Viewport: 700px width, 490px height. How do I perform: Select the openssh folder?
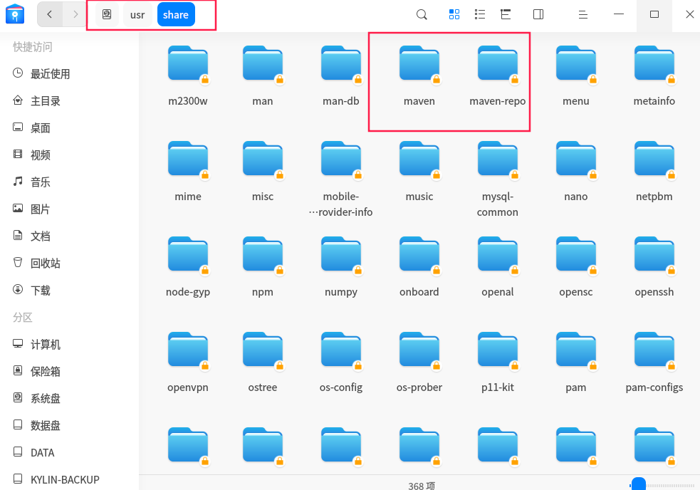click(x=654, y=267)
